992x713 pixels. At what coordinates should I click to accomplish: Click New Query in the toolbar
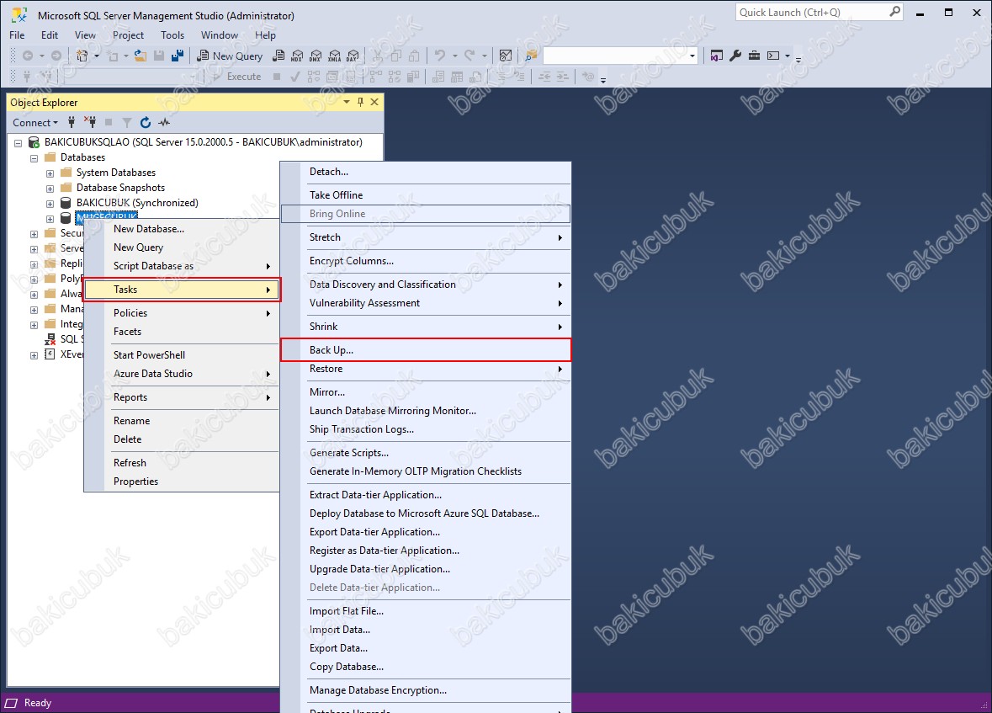230,56
